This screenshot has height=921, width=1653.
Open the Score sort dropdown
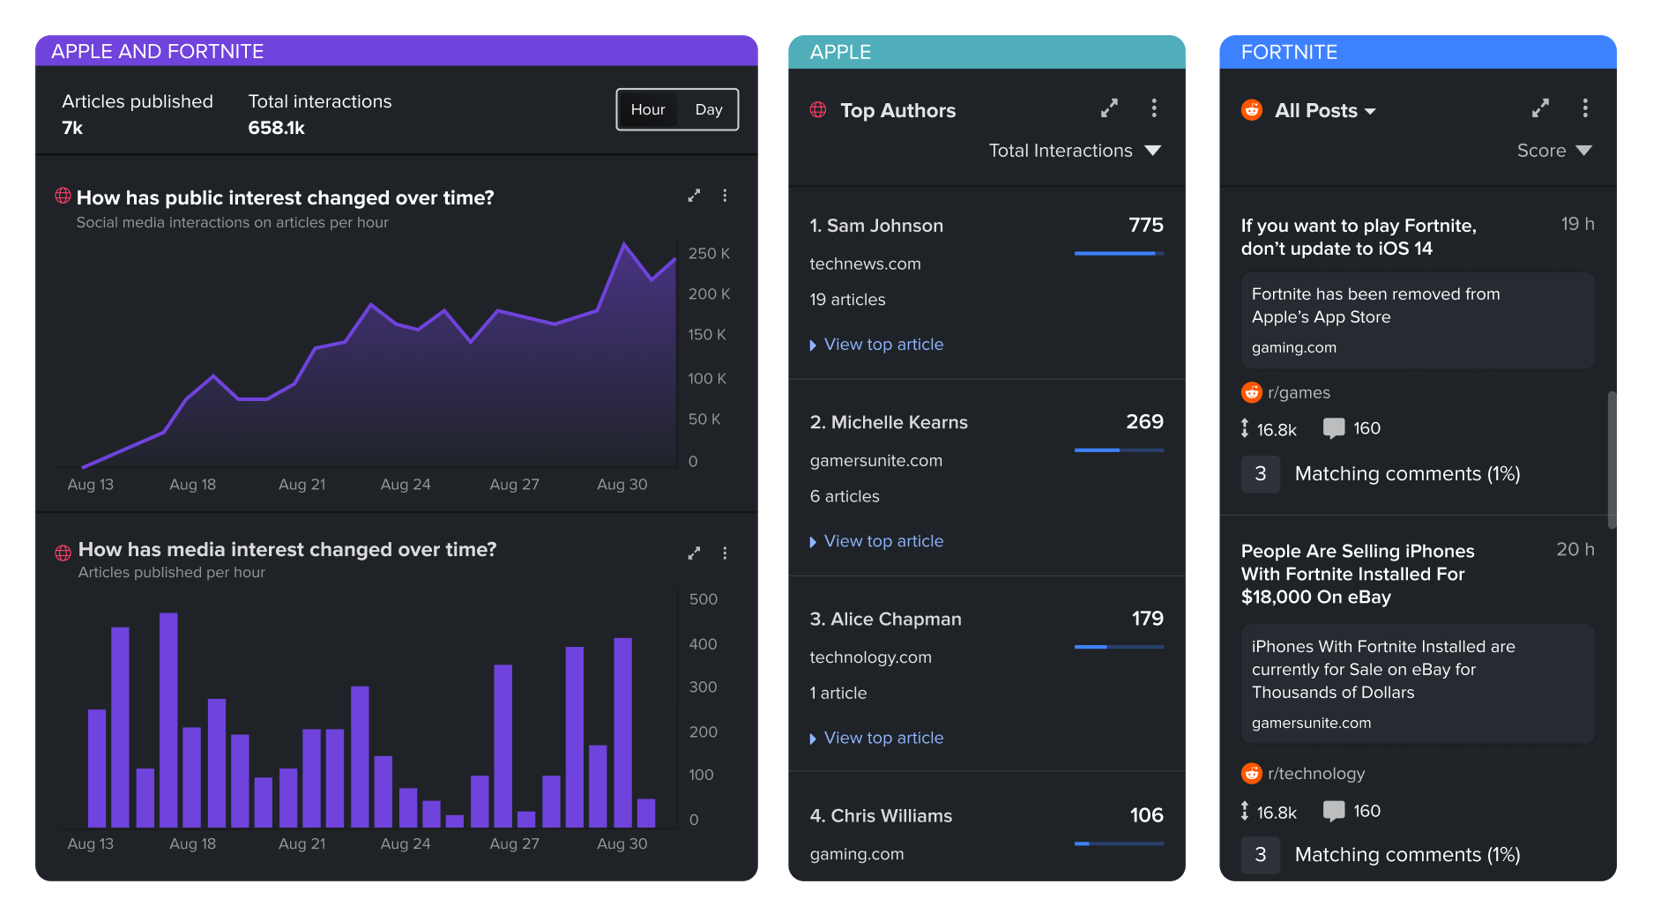(1553, 151)
